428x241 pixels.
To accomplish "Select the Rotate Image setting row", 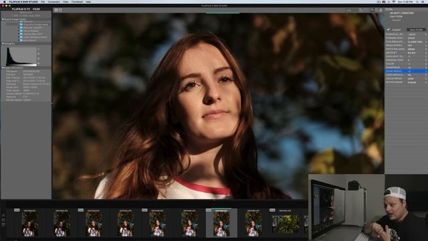I will (x=406, y=82).
